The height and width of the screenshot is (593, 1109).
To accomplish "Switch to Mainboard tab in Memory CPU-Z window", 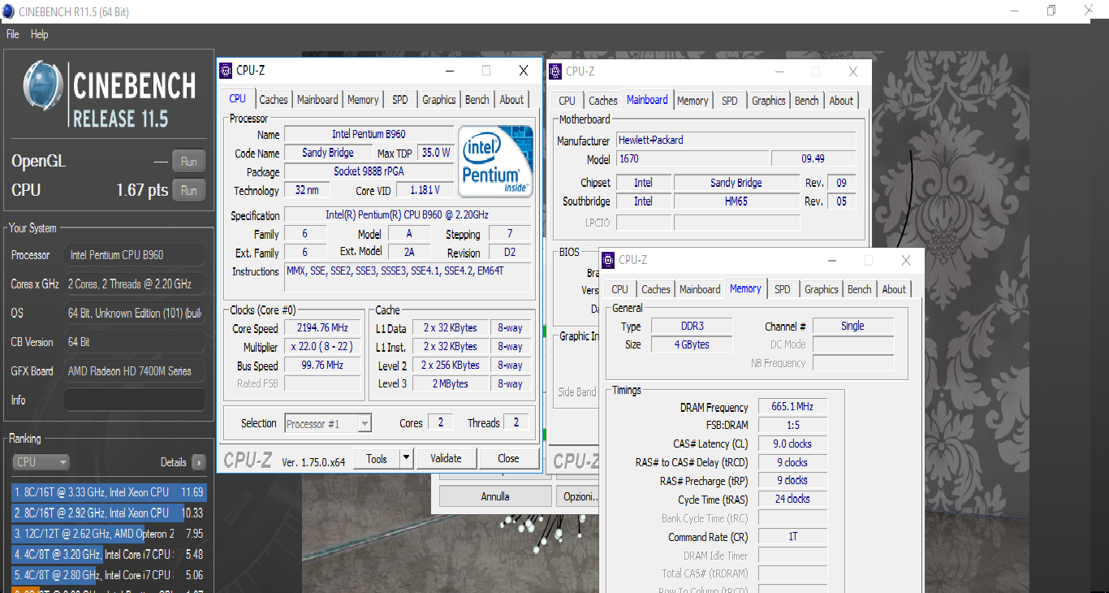I will point(700,289).
